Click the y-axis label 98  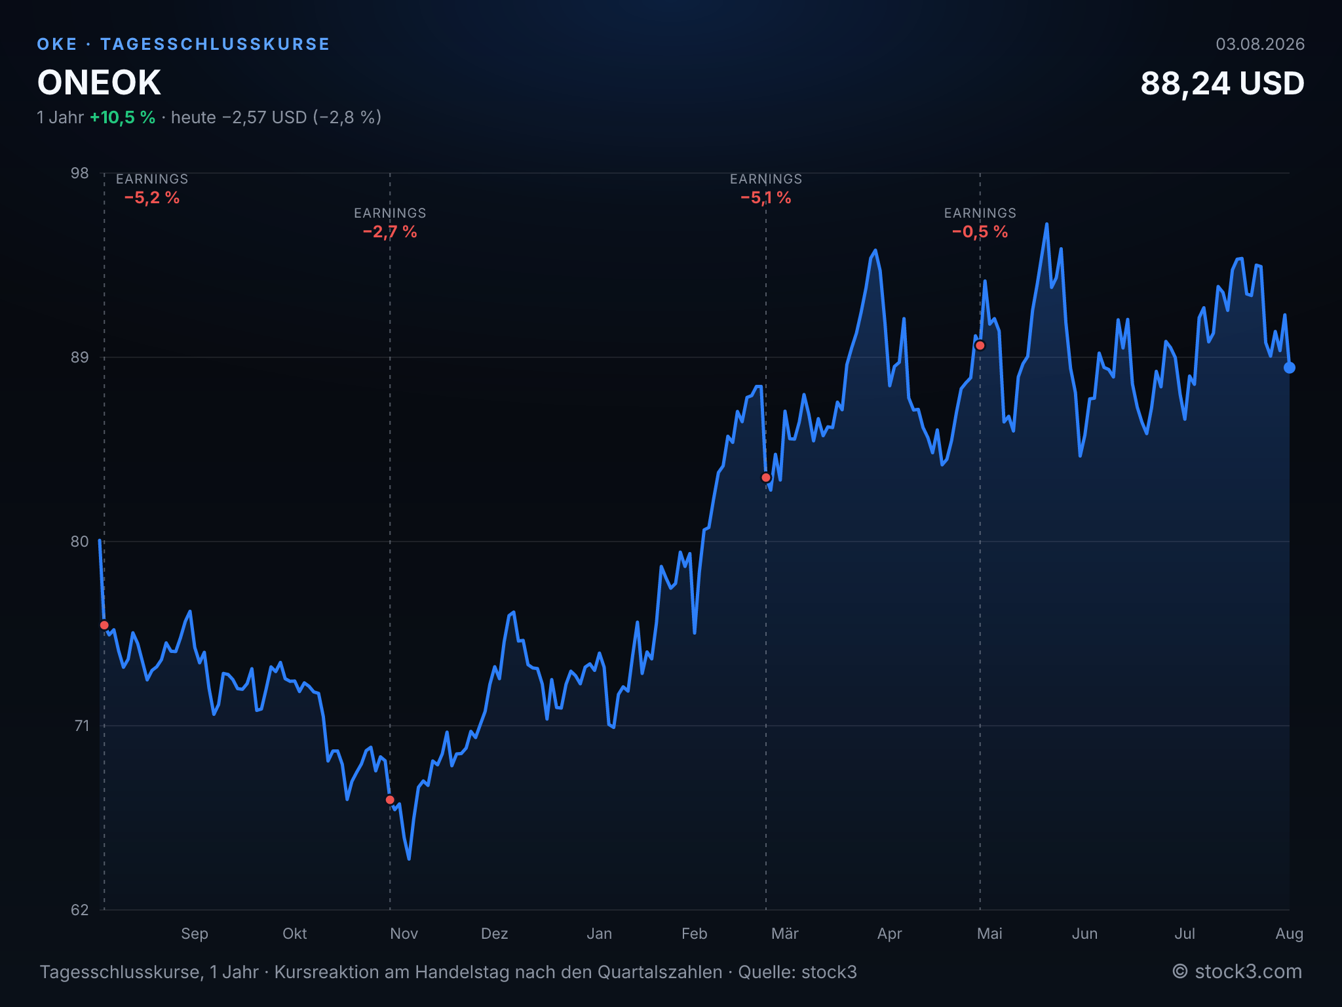[x=79, y=173]
